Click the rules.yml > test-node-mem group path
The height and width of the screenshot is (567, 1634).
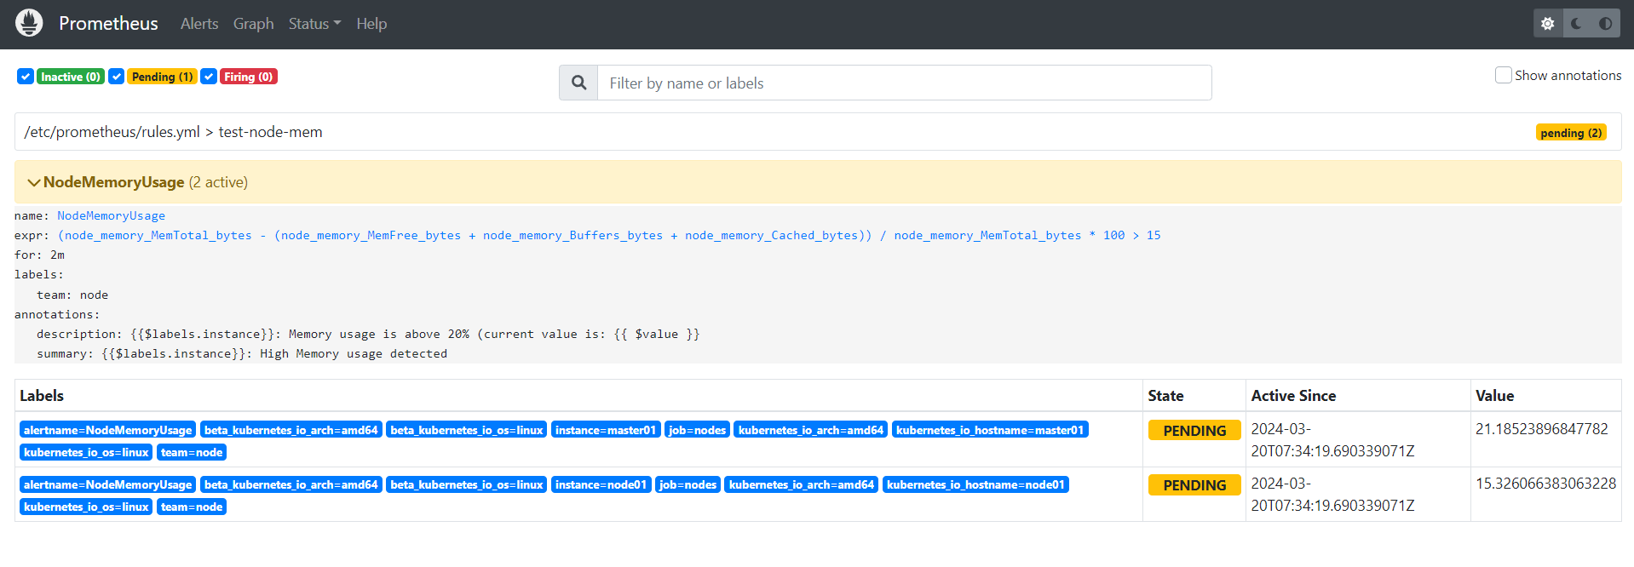(x=173, y=132)
